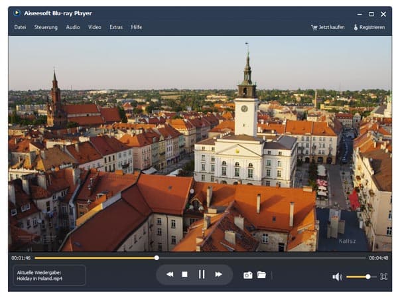The width and height of the screenshot is (398, 298).
Task: Take a snapshot with camera icon
Action: point(248,275)
